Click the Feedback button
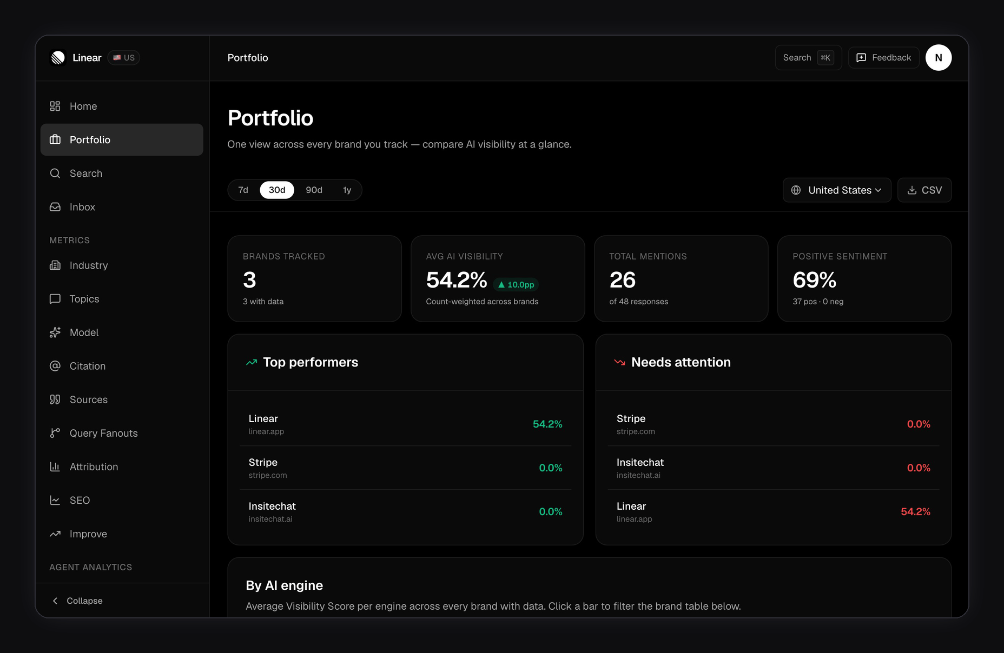The width and height of the screenshot is (1004, 653). (x=883, y=57)
